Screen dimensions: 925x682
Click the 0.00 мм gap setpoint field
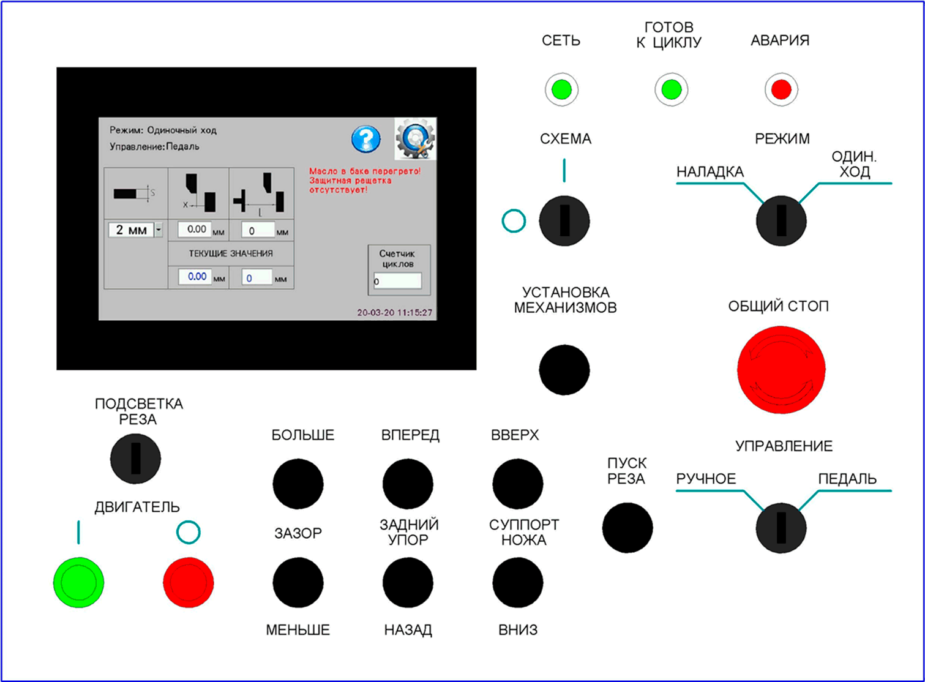click(x=195, y=230)
